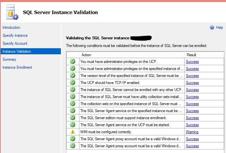The image size is (226, 153).
Task: Click green check for Agent service on specified instance
Action: [x=73, y=111]
